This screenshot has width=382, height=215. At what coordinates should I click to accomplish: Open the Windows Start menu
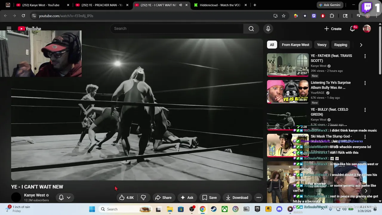click(92, 209)
